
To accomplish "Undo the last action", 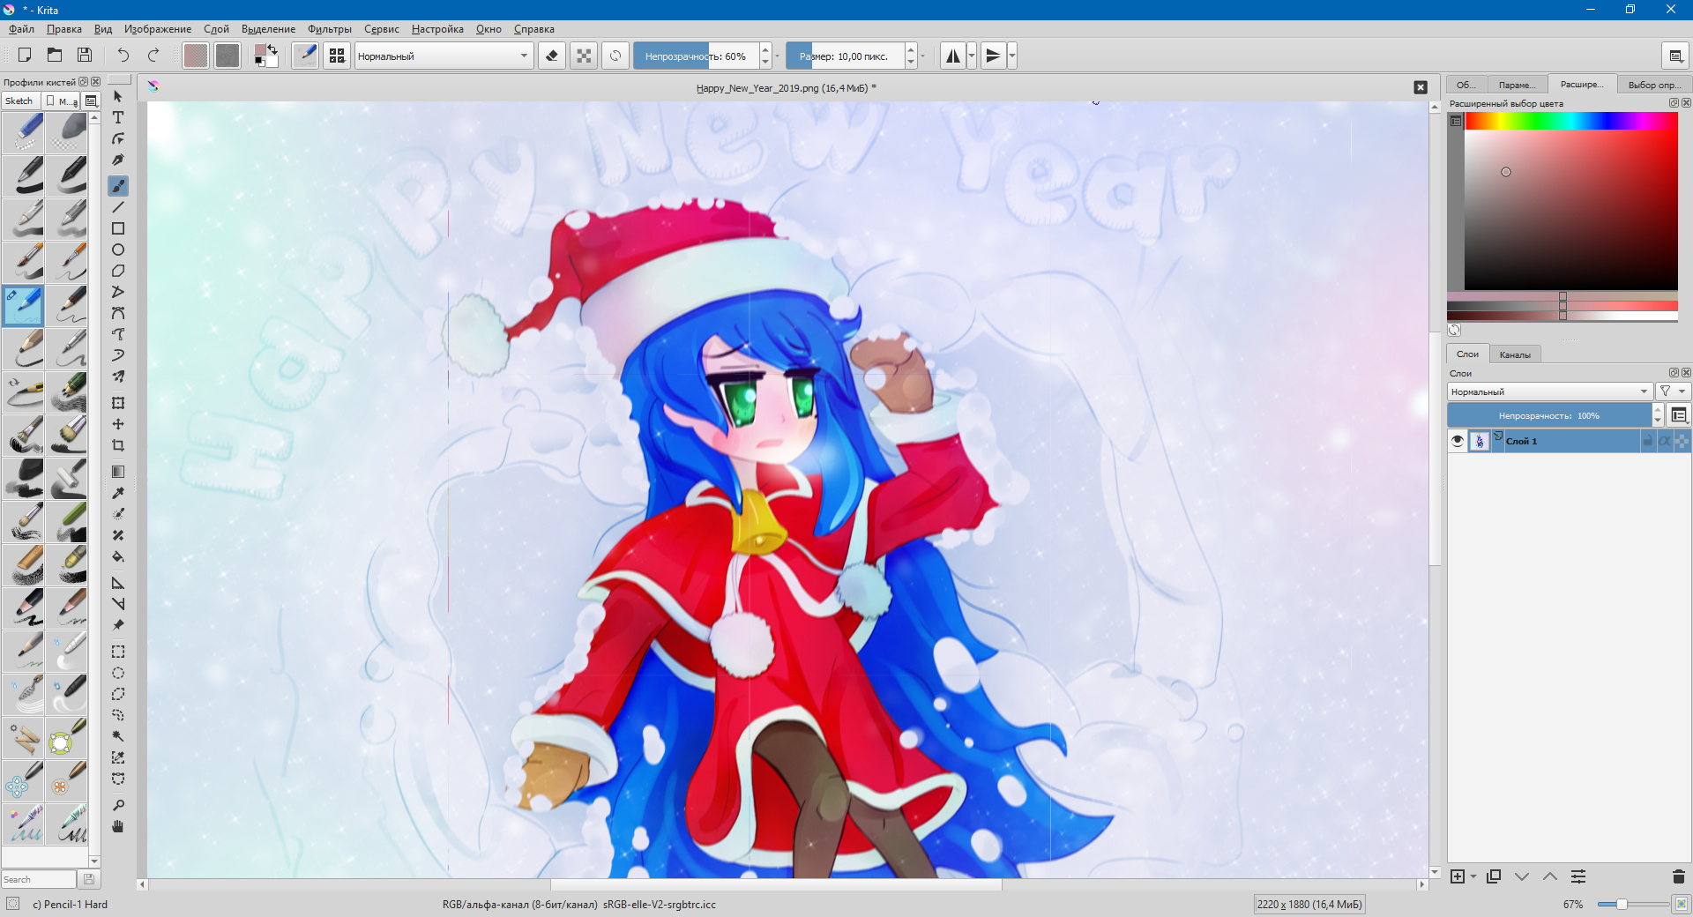I will click(123, 56).
